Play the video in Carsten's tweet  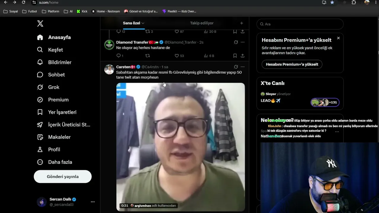point(181,147)
